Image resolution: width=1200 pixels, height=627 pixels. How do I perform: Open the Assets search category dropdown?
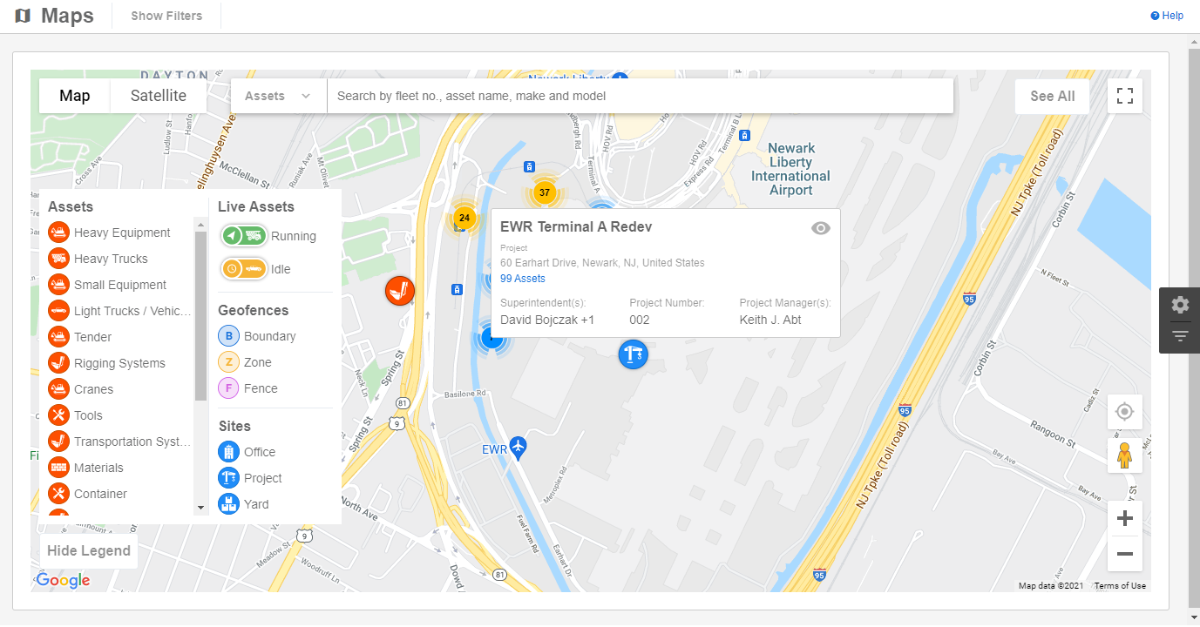tap(277, 96)
